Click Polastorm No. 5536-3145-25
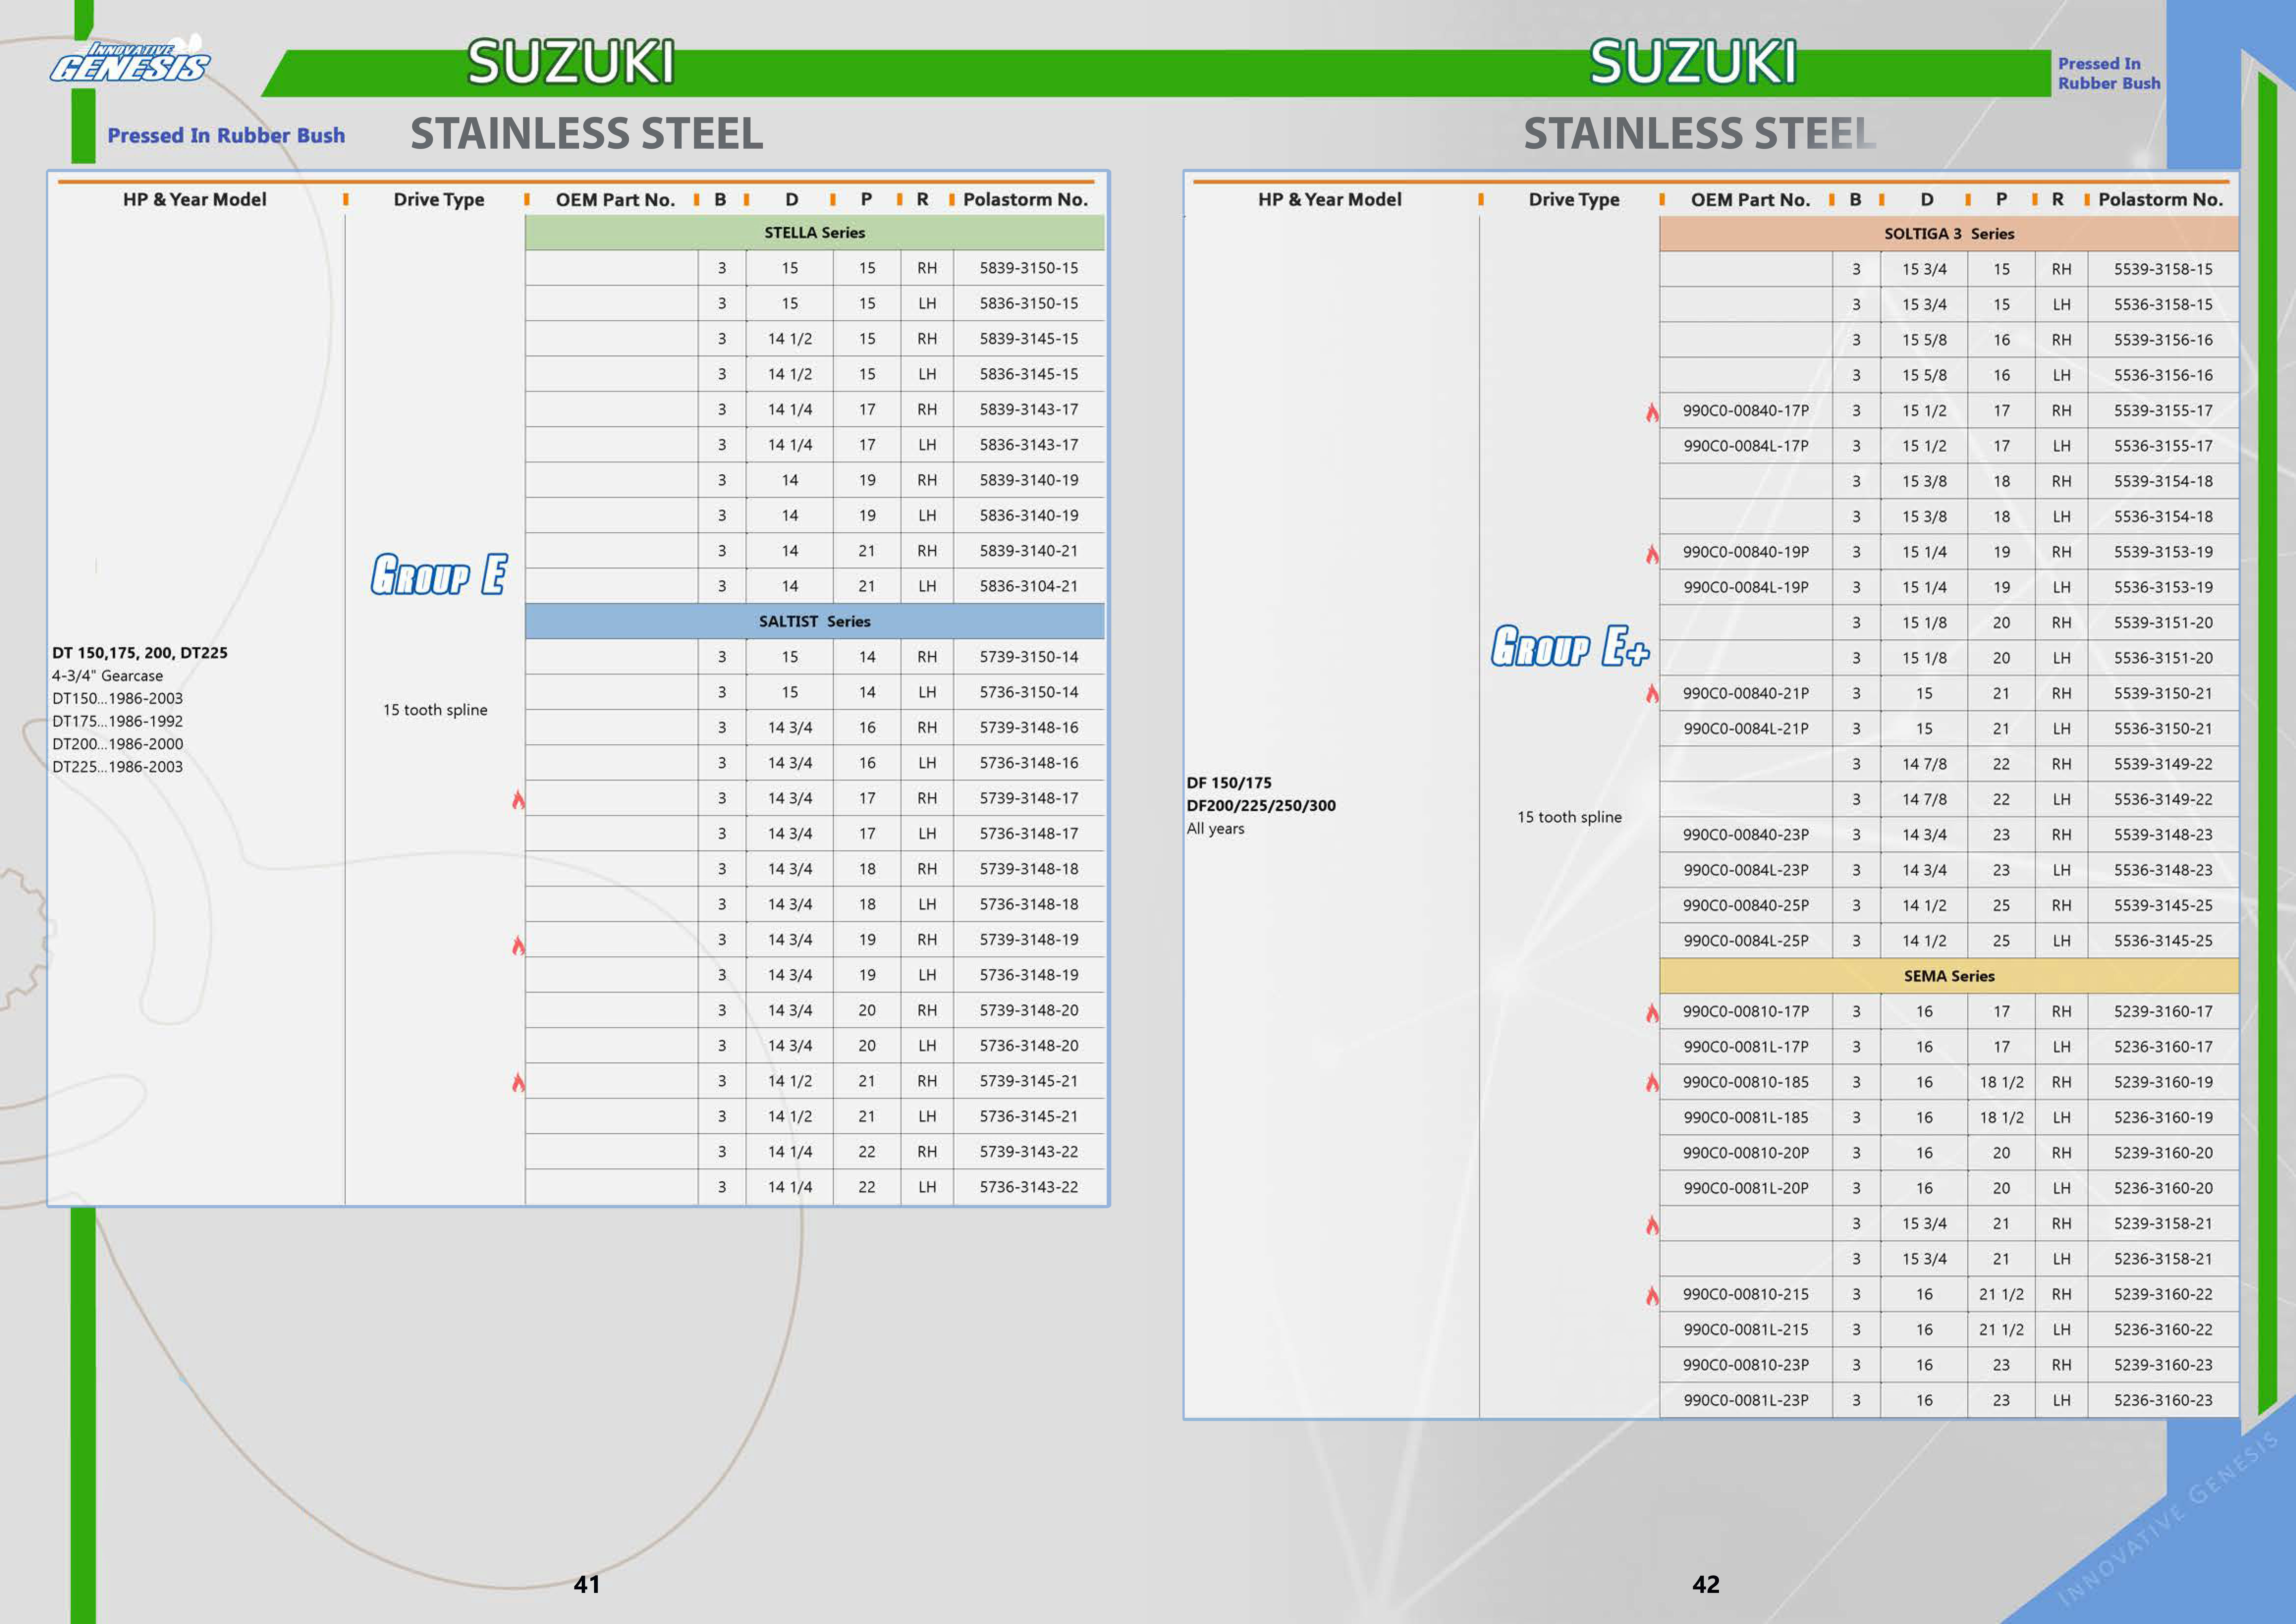This screenshot has width=2296, height=1624. [x=2163, y=941]
